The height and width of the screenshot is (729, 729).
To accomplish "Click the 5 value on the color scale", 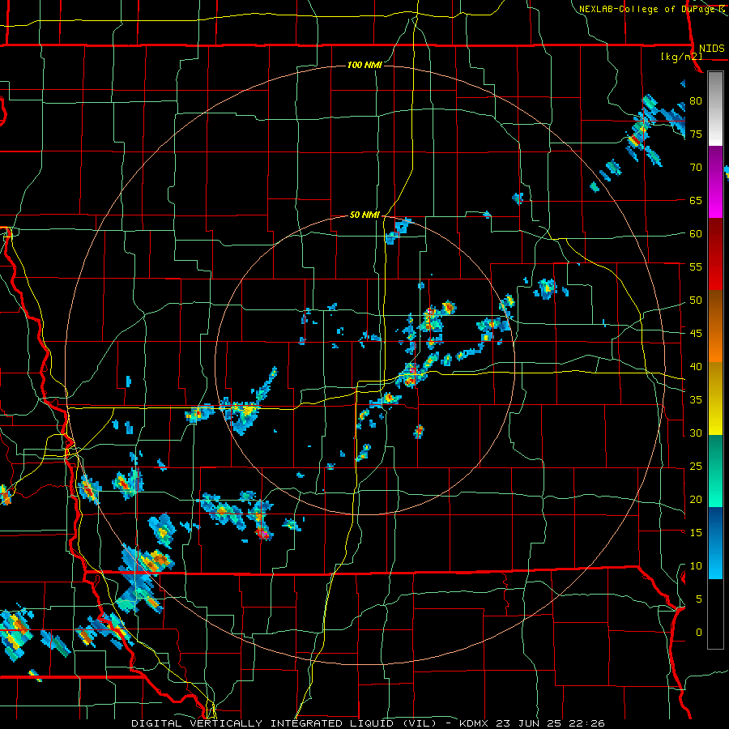I will (699, 599).
